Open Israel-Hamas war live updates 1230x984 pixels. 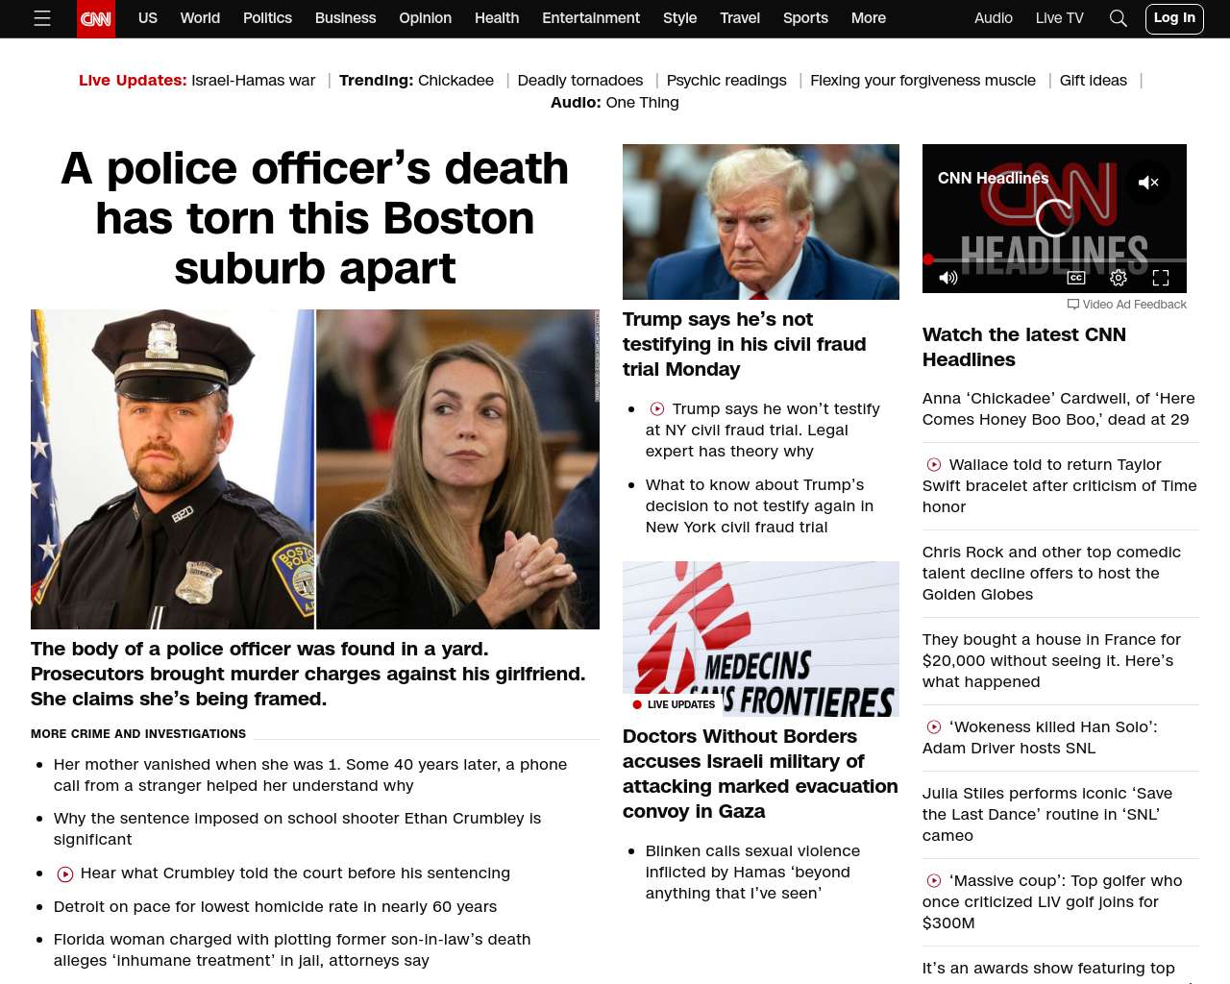[254, 81]
